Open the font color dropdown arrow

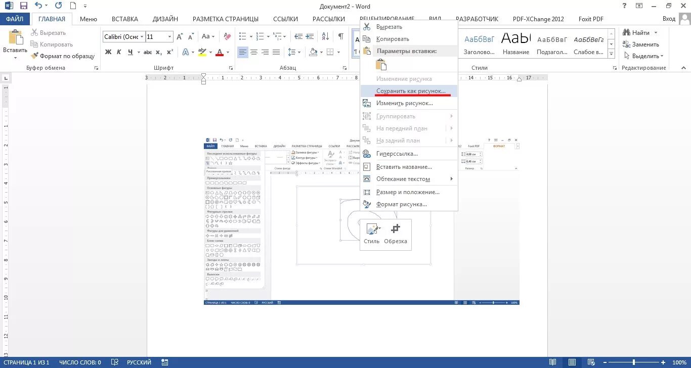click(x=228, y=53)
